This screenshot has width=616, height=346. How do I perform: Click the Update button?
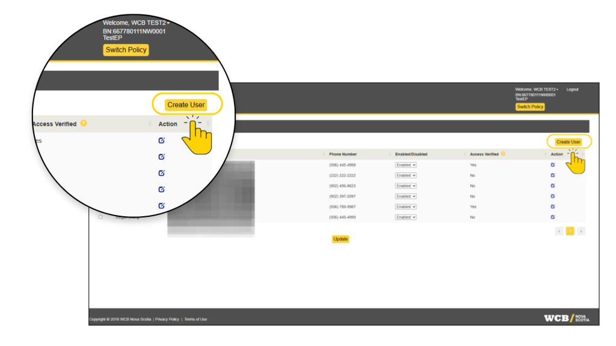click(x=340, y=239)
